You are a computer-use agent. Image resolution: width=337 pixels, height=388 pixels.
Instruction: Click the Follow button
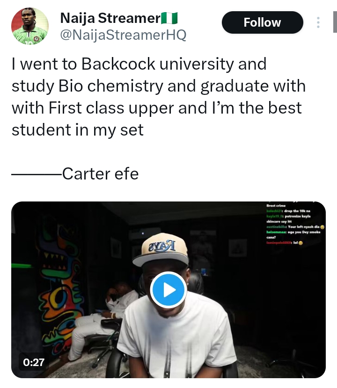point(262,22)
